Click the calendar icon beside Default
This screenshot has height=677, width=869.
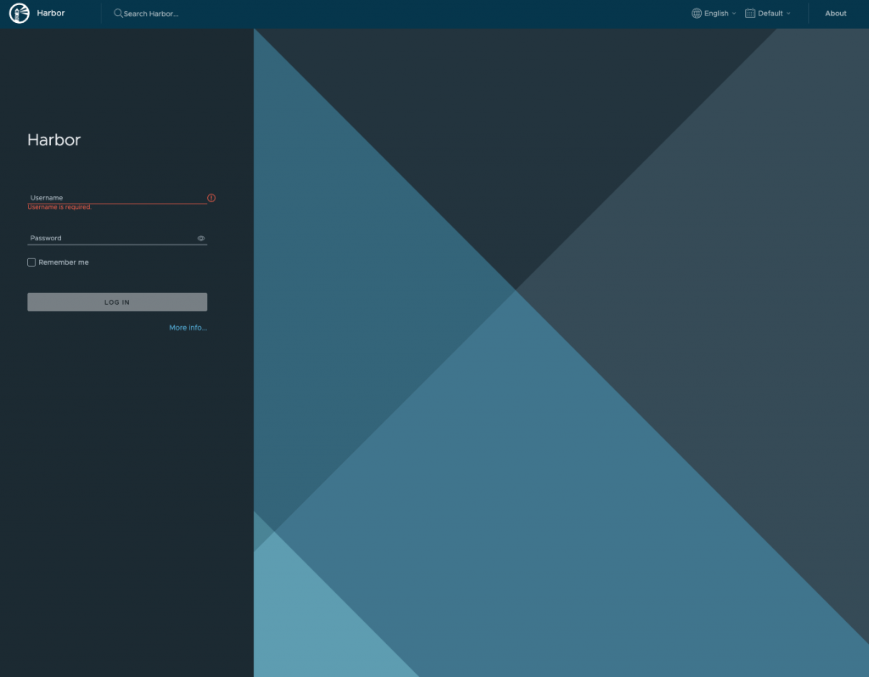pos(750,14)
